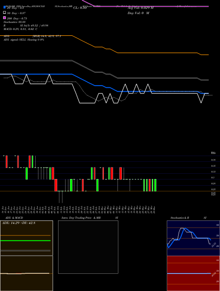Viewport: 220px width, 291px height.
Task: Click the 'Avg Vol: 0.029 M' text
Action: click(x=140, y=8)
